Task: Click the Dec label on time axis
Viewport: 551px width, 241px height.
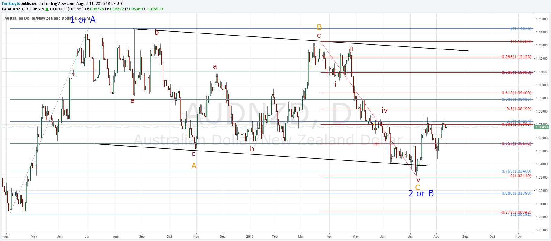Action: click(x=223, y=236)
